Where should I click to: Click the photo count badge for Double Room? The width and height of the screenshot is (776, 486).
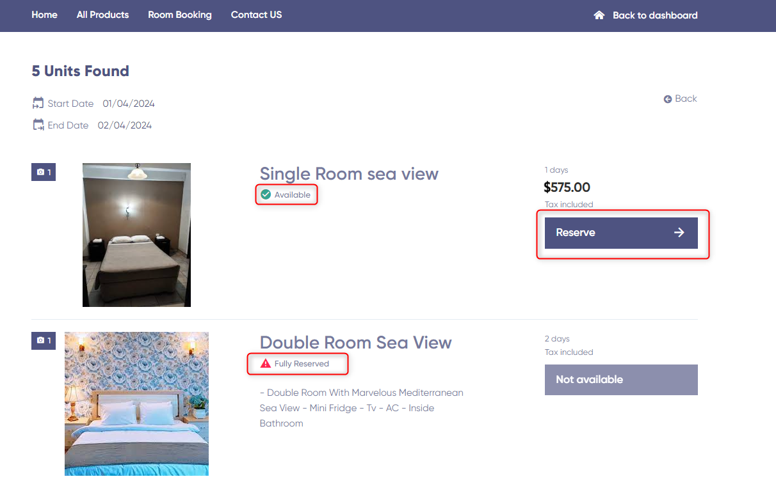pyautogui.click(x=44, y=341)
